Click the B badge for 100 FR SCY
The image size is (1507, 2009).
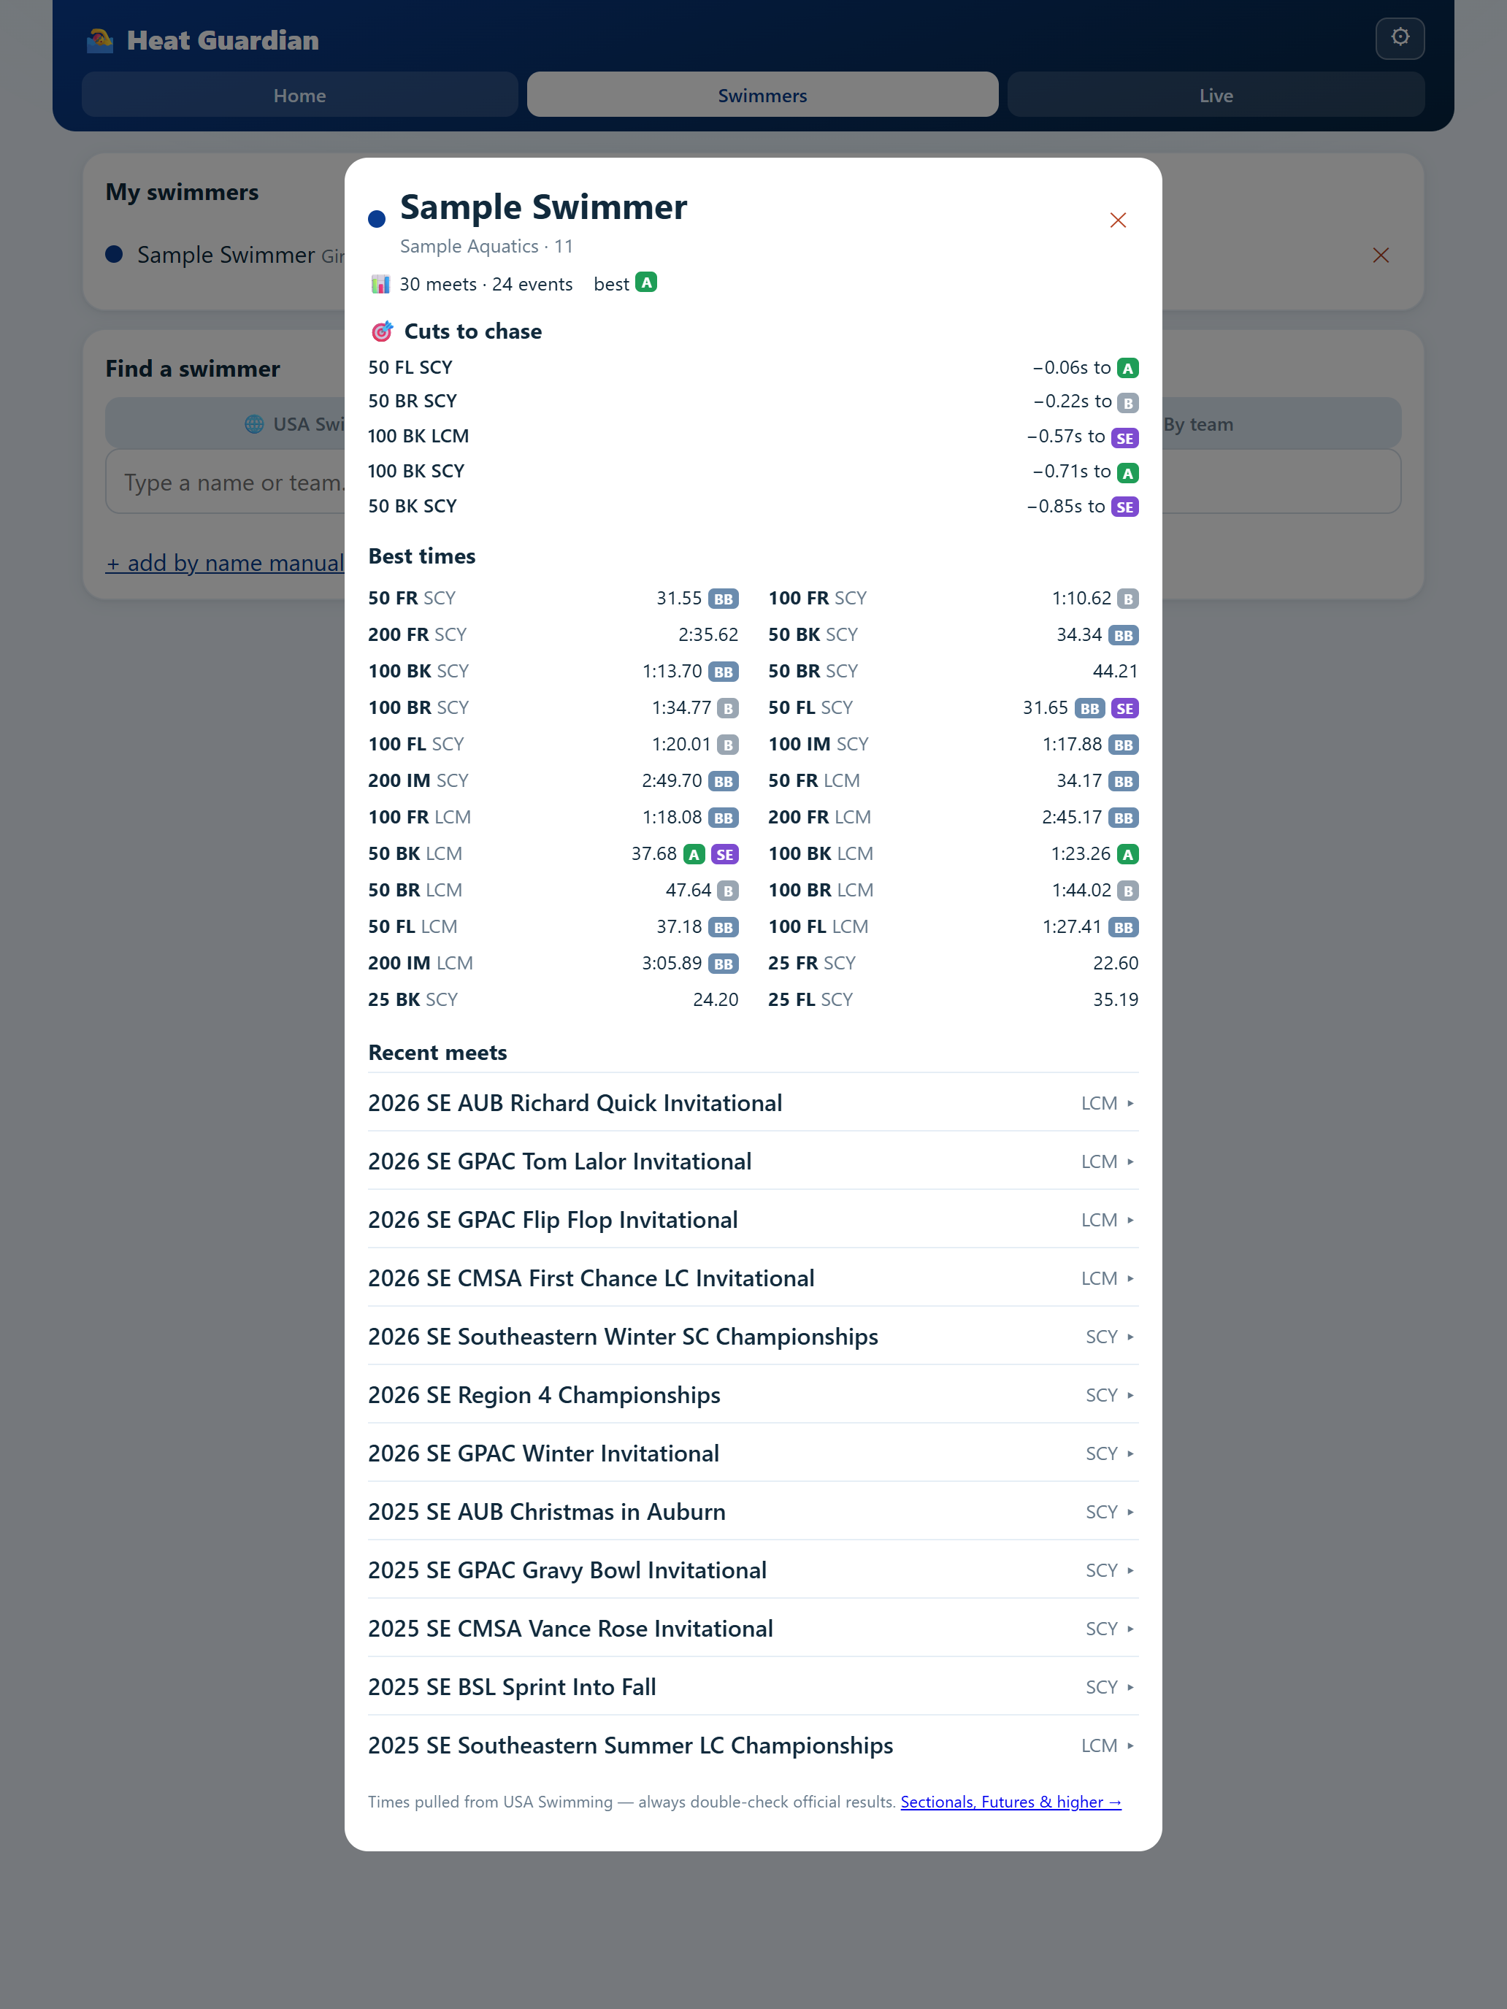tap(1127, 599)
